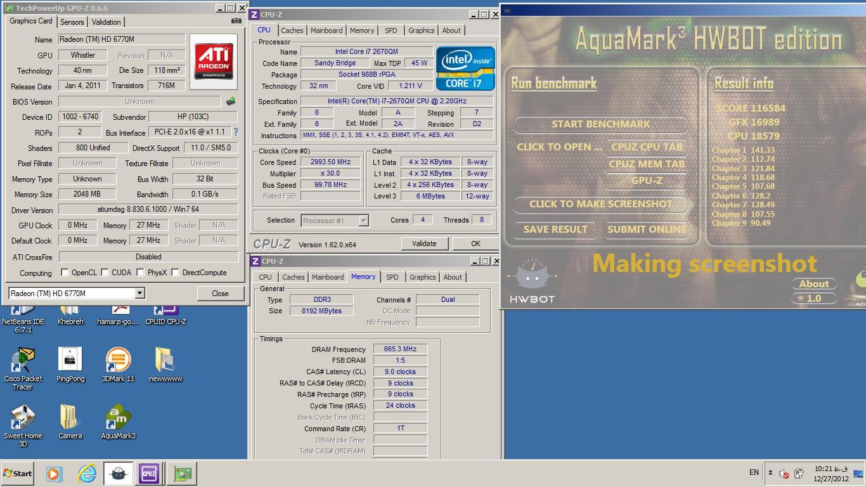Open AquaMark3 desktop shortcut

(x=118, y=422)
